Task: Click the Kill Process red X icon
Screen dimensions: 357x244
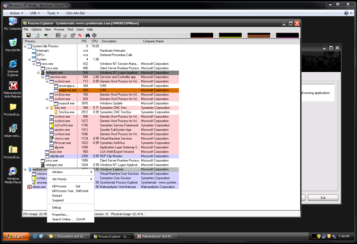Action: [x=80, y=35]
